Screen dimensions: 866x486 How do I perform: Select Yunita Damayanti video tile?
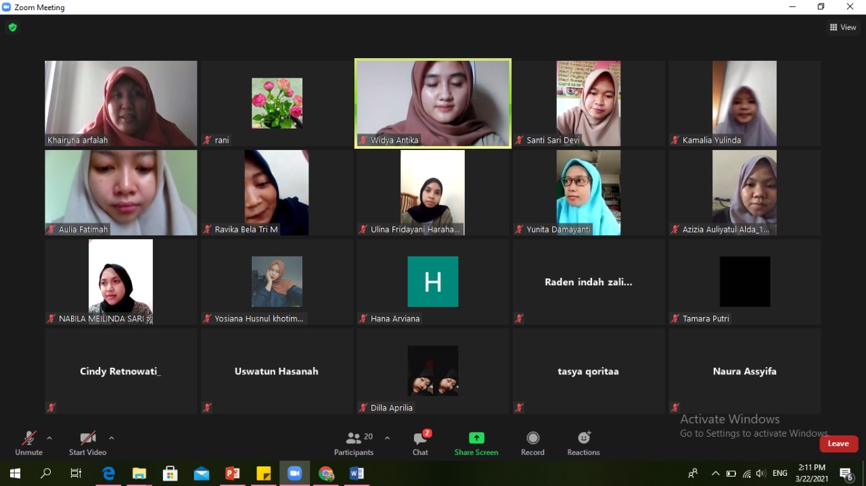tap(589, 193)
